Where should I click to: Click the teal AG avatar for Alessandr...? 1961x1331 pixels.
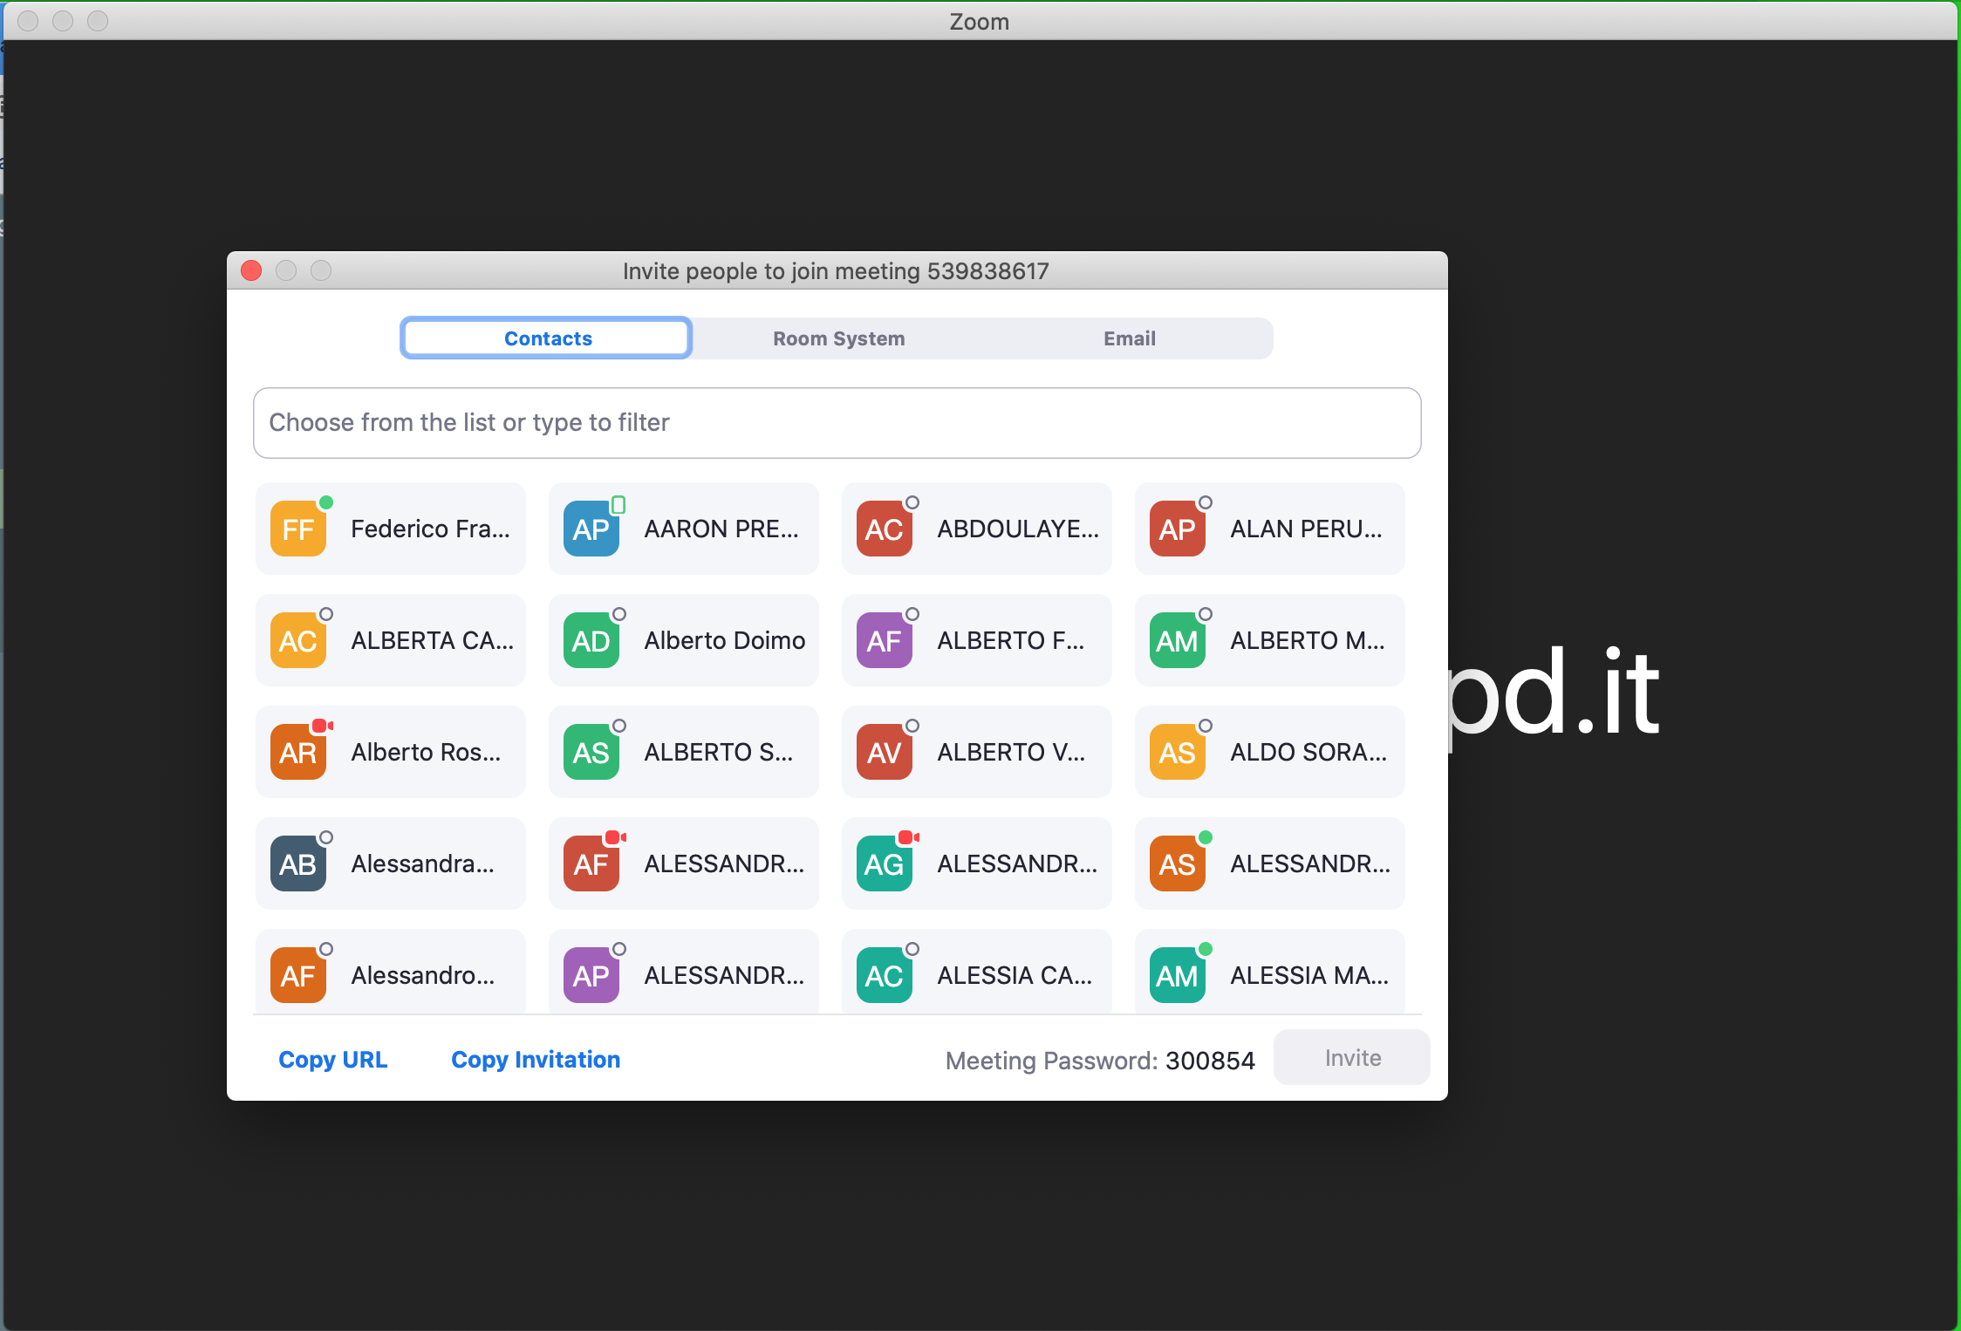(885, 864)
